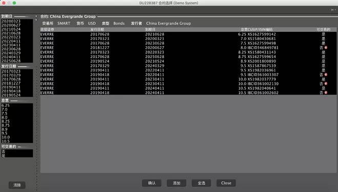Click the USD currency value in the header

coord(92,23)
